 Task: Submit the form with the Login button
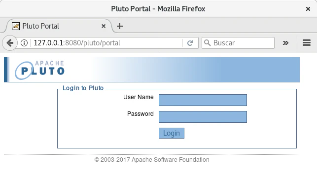point(172,133)
